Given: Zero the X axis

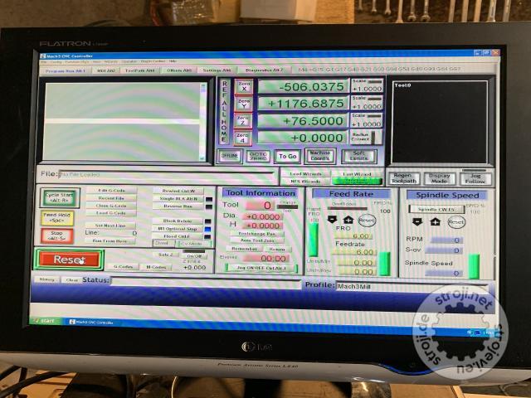Looking at the screenshot, I should click(243, 86).
